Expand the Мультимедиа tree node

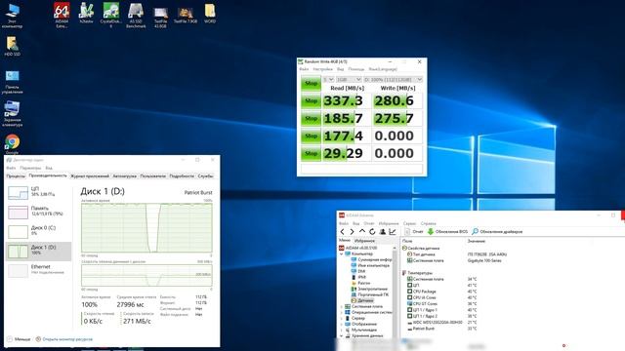pos(341,330)
